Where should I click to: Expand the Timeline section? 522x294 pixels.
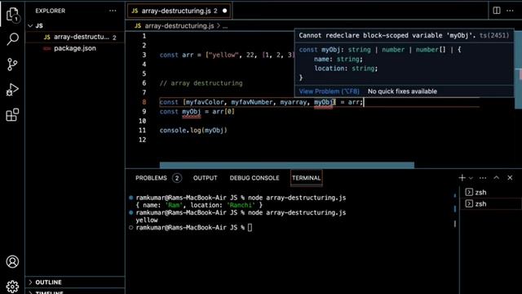(x=75, y=292)
